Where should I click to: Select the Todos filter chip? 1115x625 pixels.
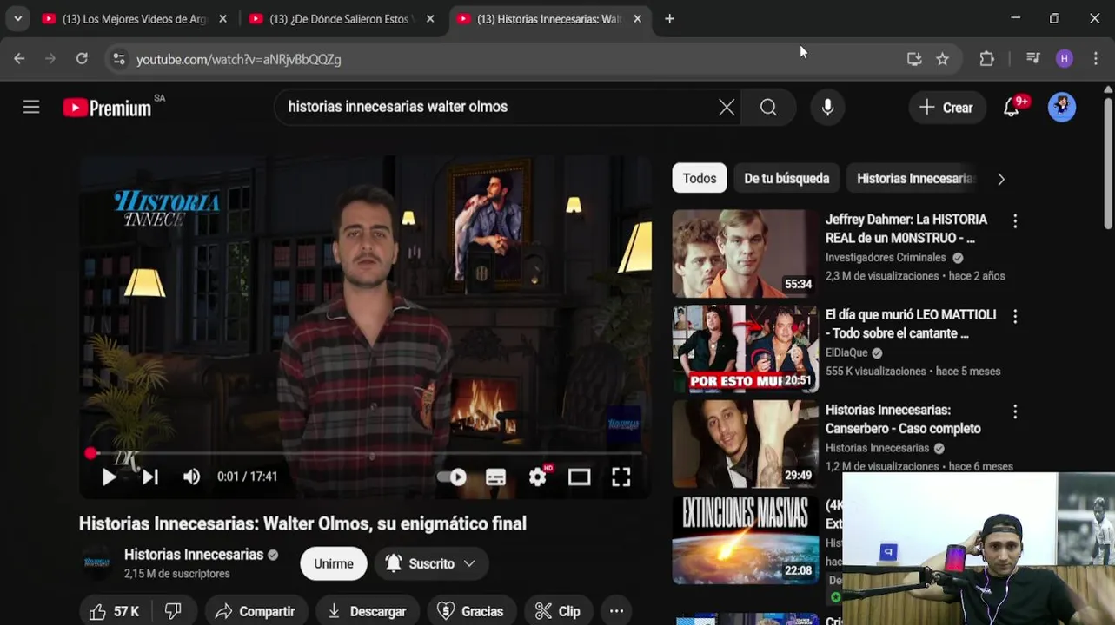point(700,178)
